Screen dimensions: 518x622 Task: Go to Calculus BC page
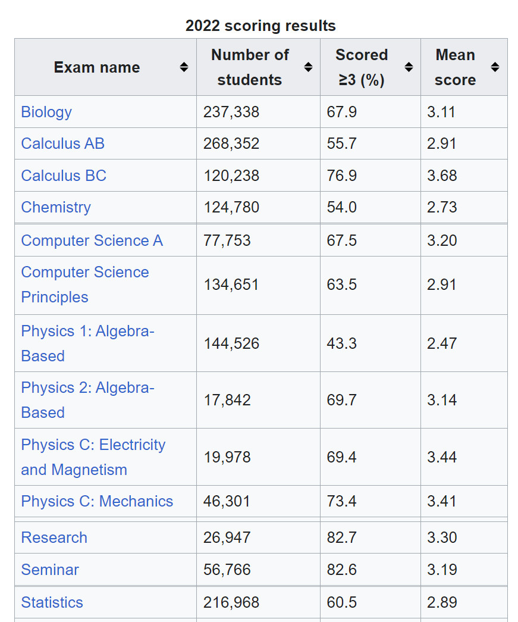pos(64,176)
